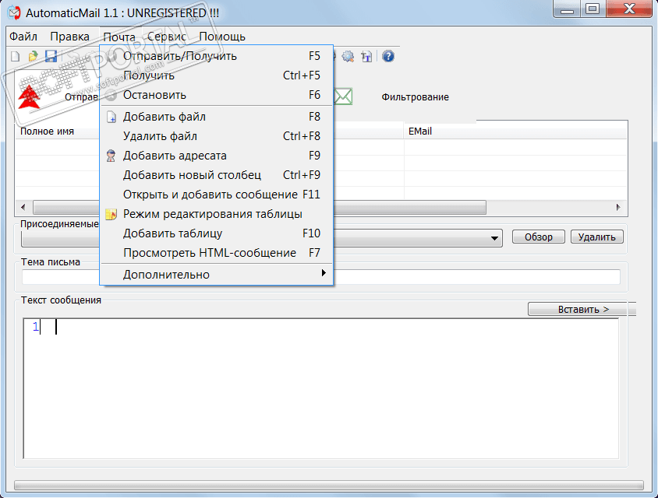
Task: Open settings via the gear toolbar icon
Action: click(x=348, y=56)
